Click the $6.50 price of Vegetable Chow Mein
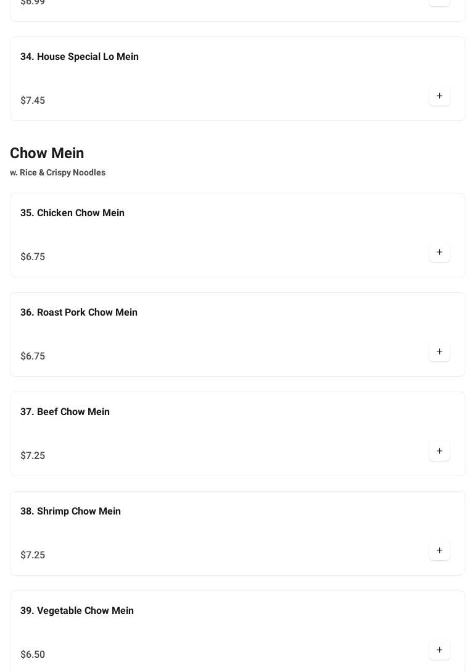Viewport: 475px width, 672px height. tap(33, 655)
